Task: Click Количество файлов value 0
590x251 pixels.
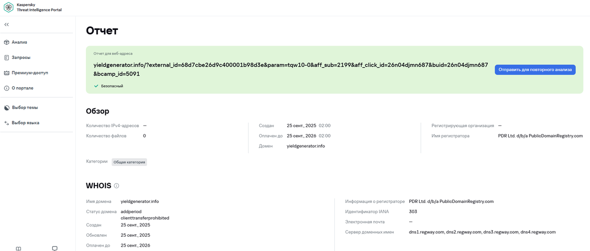Action: point(145,136)
